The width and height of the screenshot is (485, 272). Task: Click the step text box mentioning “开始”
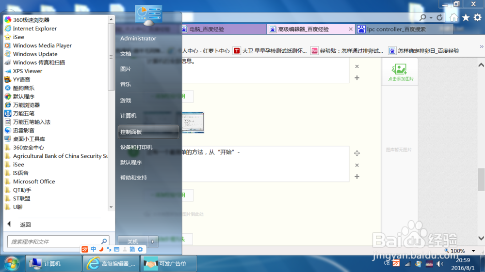[x=265, y=164]
